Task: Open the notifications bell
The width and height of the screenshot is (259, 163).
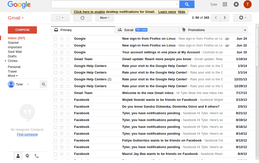Action: [236, 4]
